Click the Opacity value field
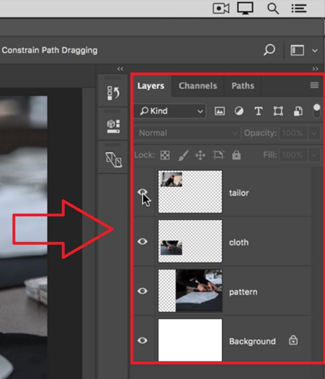325x379 pixels. tap(293, 133)
